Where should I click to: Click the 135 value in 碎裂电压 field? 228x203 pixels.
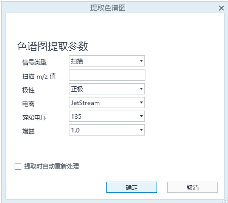coord(76,116)
